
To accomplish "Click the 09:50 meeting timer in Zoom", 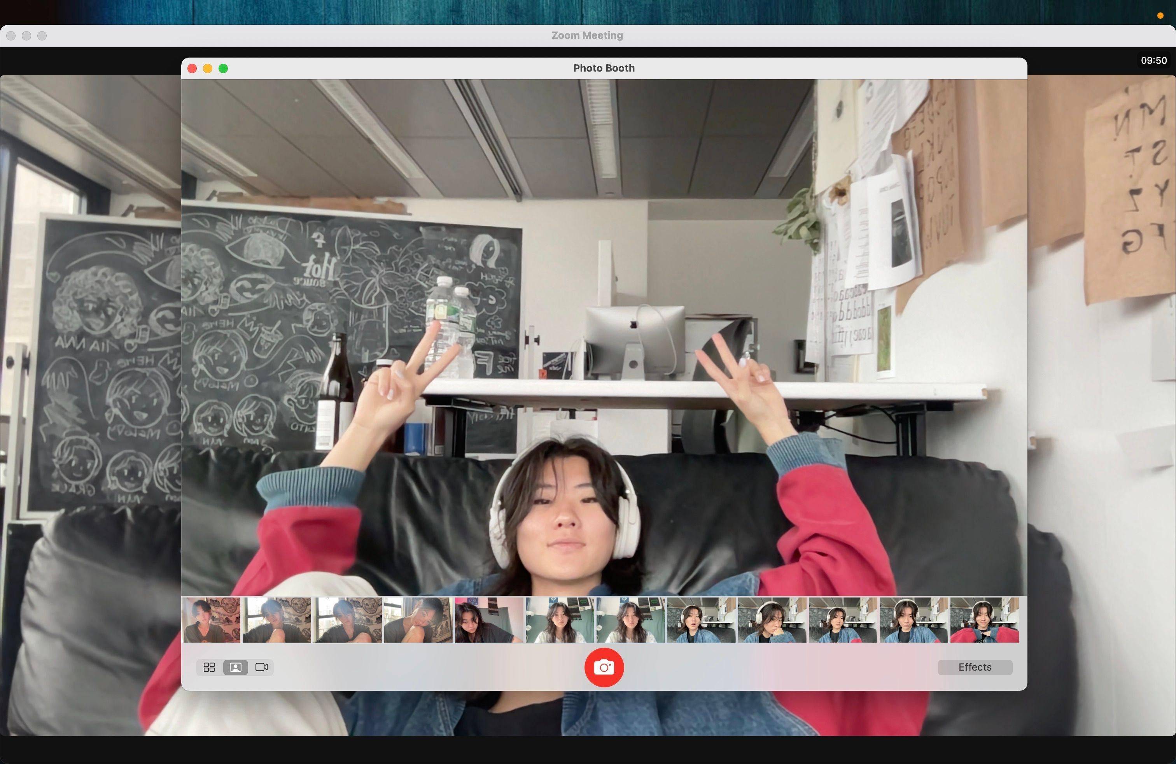I will (x=1154, y=60).
